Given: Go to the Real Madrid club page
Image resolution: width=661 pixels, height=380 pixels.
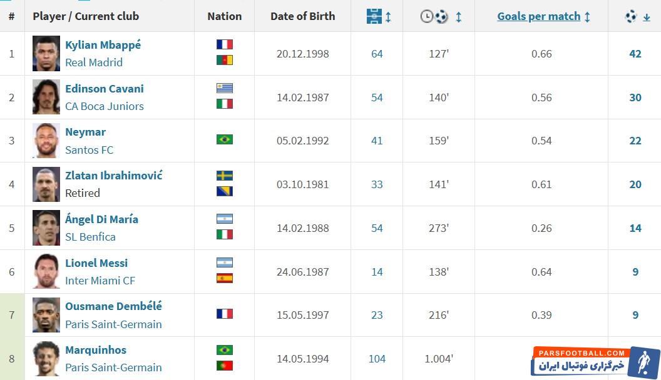Looking at the screenshot, I should click(x=94, y=62).
